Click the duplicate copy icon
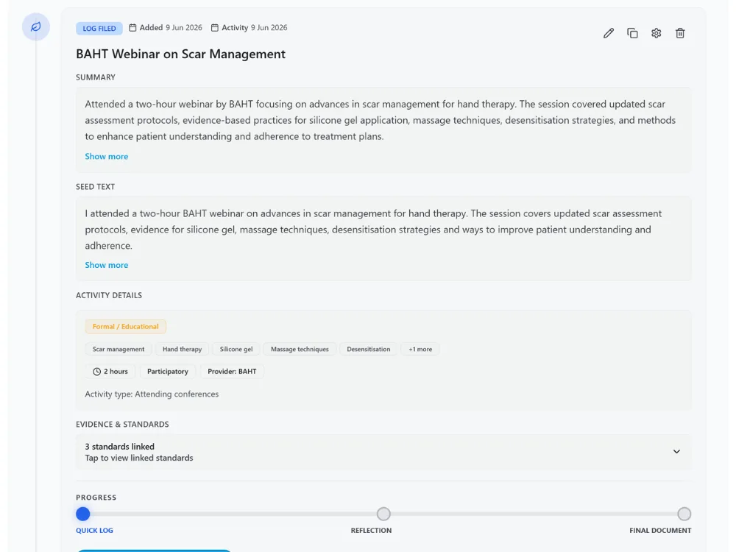The image size is (736, 552). pos(632,33)
